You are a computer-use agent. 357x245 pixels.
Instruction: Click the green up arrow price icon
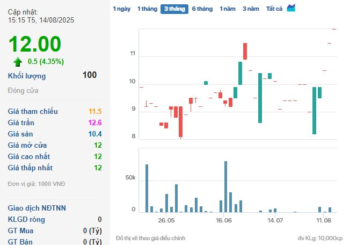[18, 61]
